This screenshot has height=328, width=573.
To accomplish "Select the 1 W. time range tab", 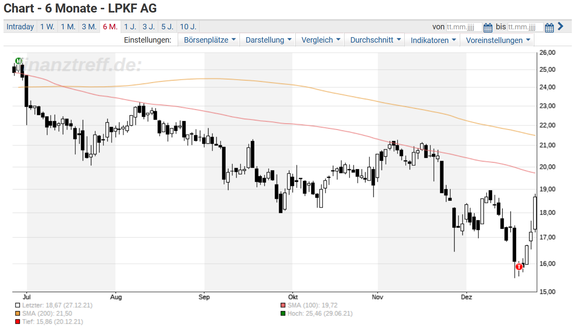I will point(47,27).
